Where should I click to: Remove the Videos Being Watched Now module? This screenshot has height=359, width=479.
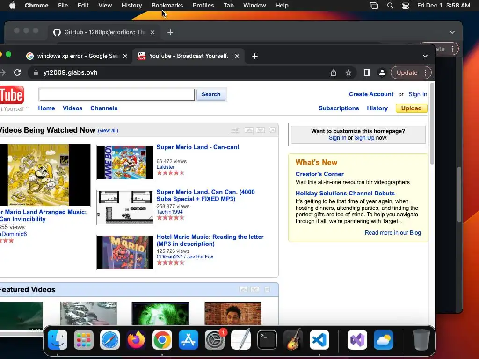pyautogui.click(x=273, y=130)
